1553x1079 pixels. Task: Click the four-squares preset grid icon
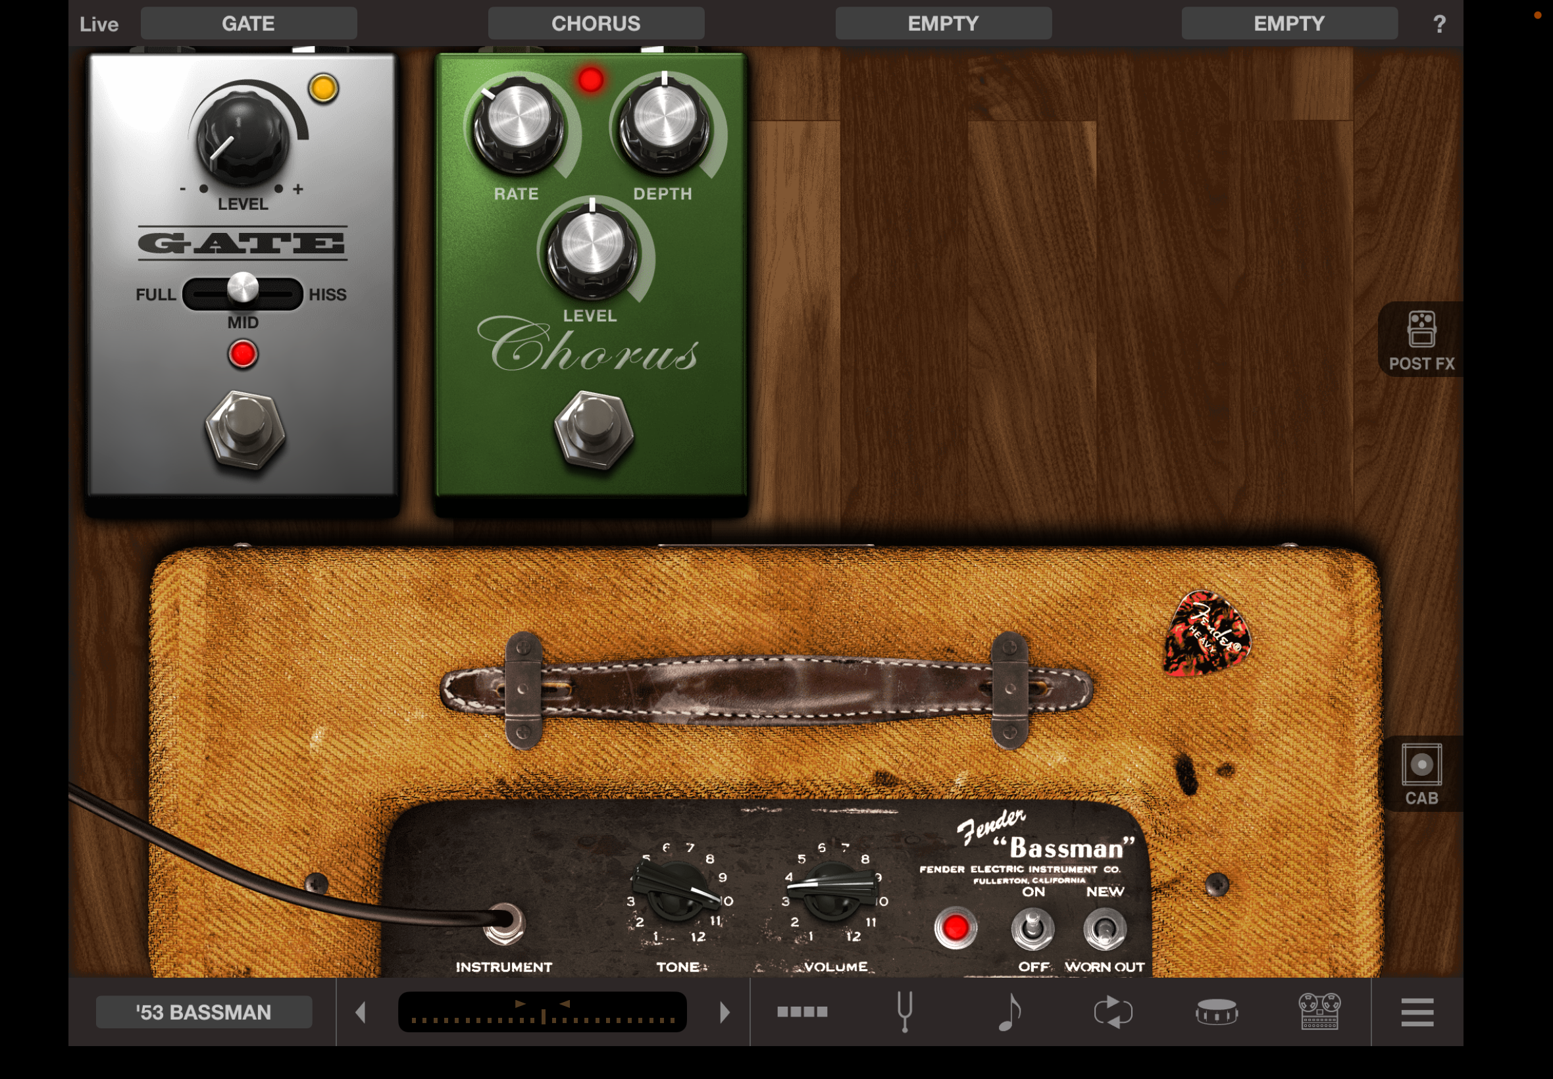point(802,1011)
